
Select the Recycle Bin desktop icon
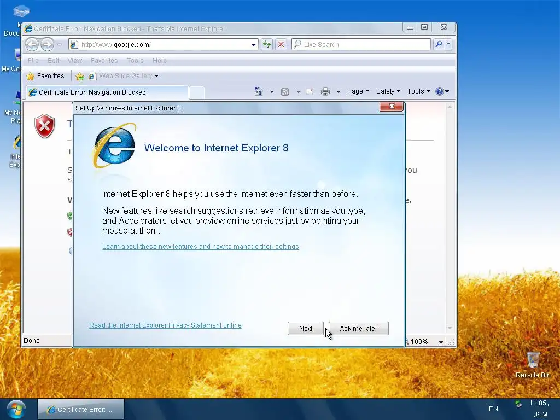pyautogui.click(x=533, y=364)
